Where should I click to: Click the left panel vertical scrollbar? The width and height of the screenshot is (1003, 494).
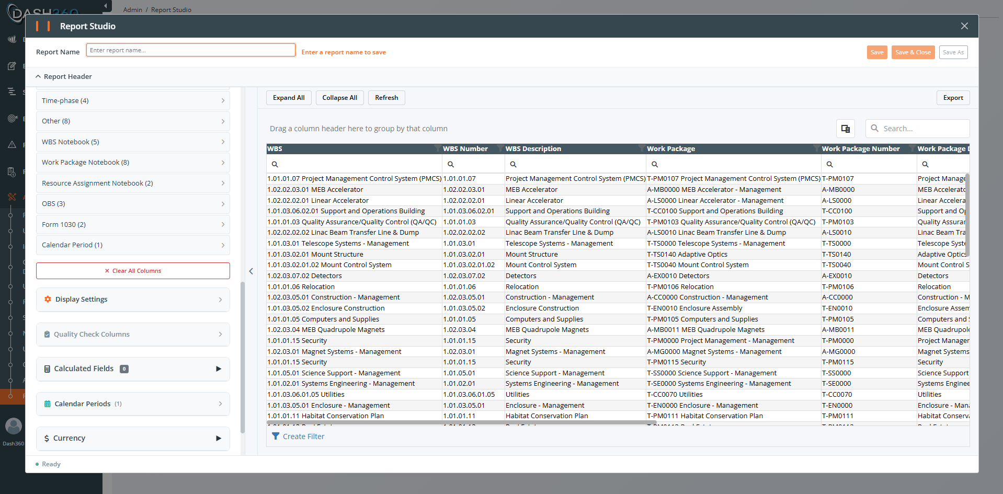[x=242, y=358]
